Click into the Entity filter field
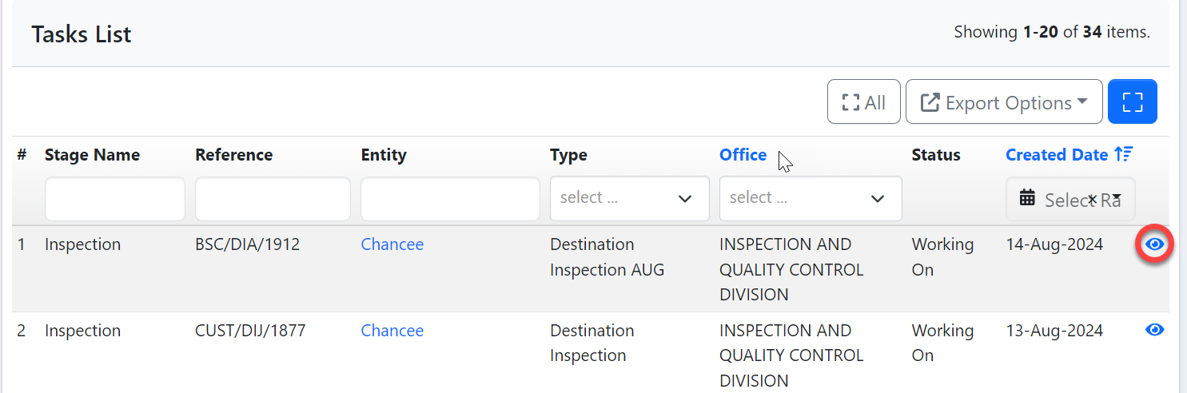 coord(449,199)
